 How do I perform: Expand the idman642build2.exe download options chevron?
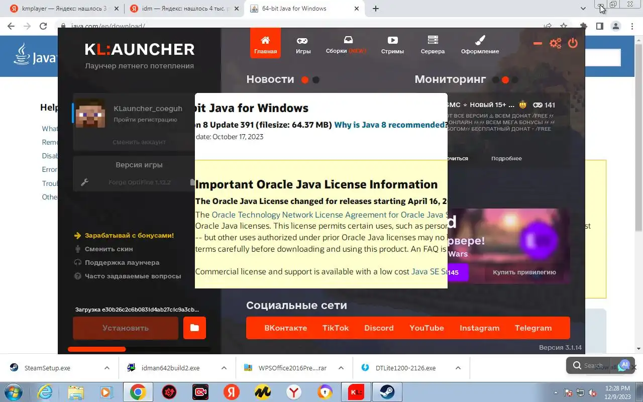pos(224,368)
